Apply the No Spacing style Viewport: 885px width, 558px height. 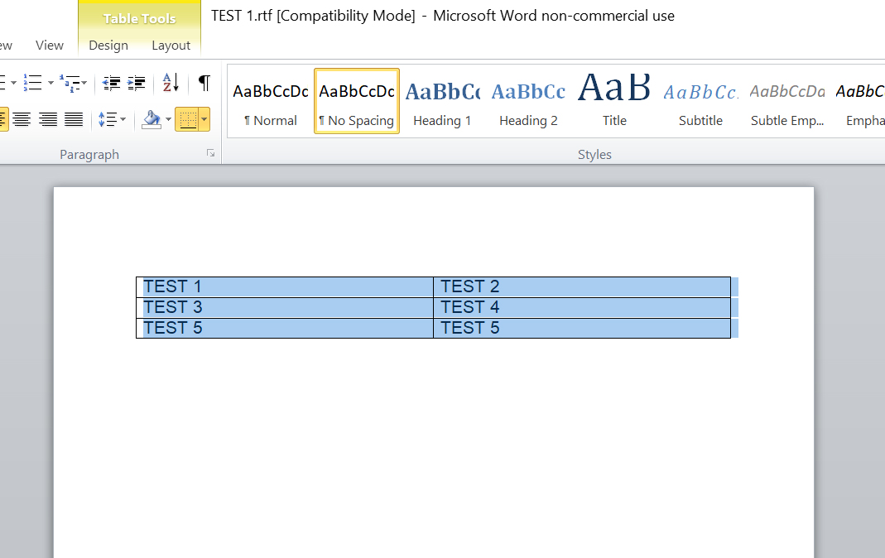(x=356, y=99)
